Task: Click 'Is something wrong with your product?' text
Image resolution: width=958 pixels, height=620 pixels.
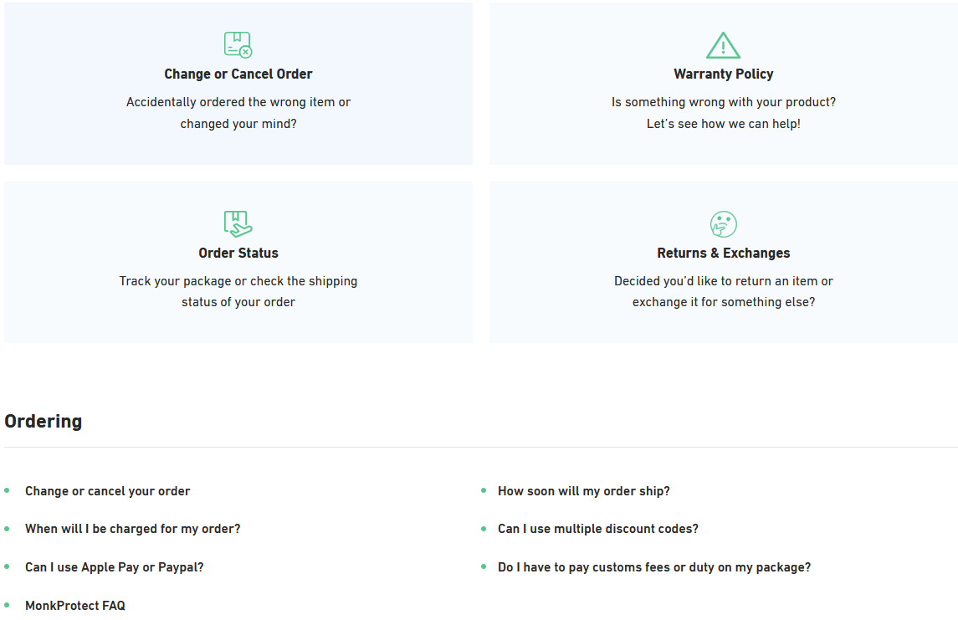Action: (x=724, y=102)
